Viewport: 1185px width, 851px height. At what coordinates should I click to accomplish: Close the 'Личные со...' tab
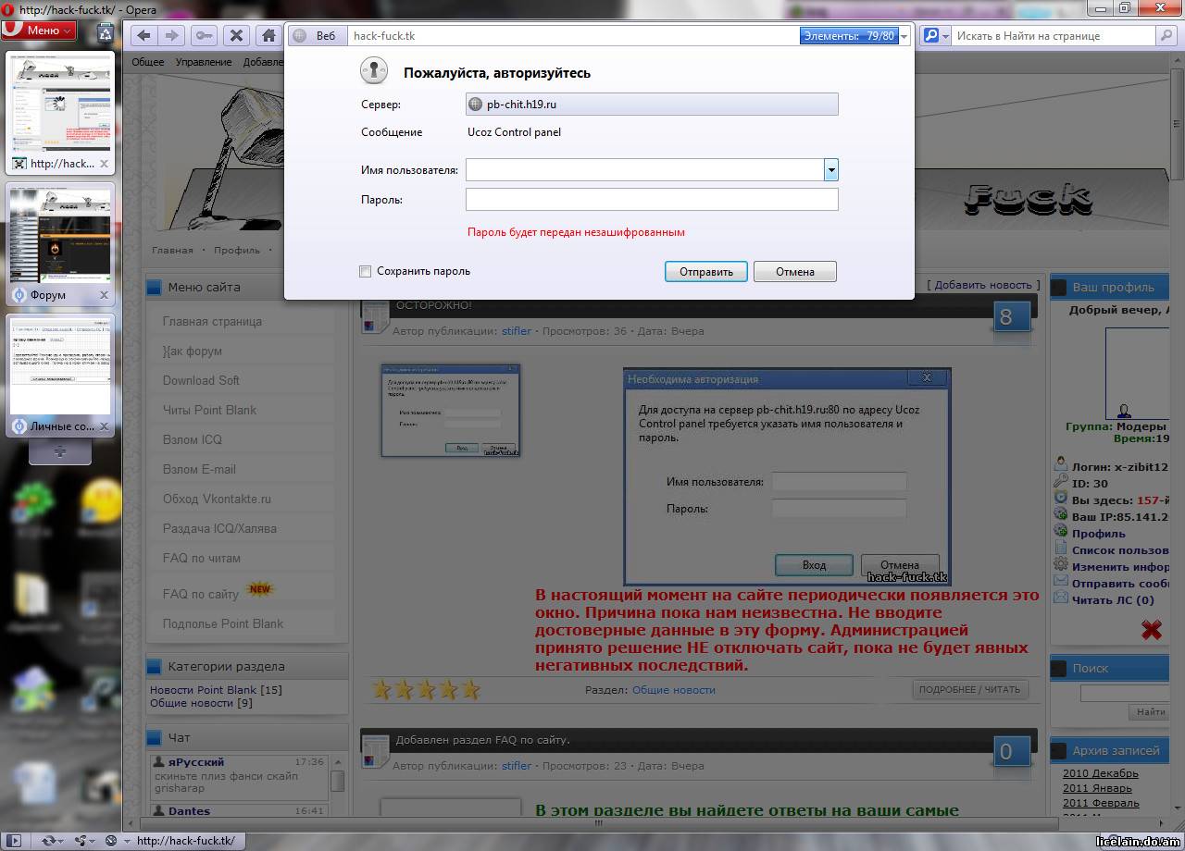104,426
